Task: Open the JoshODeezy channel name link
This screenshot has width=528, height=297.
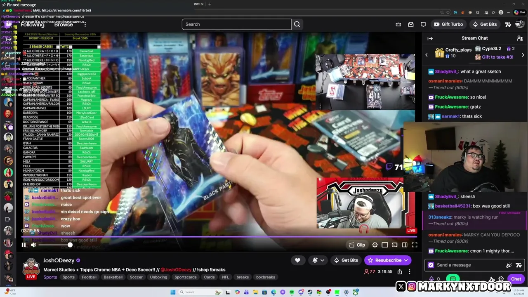Action: pos(59,260)
